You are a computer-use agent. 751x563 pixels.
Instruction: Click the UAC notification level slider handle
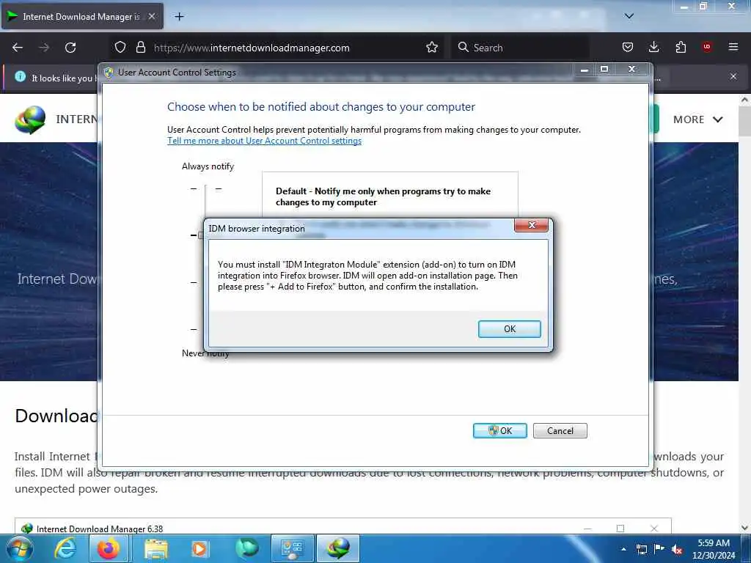point(201,235)
